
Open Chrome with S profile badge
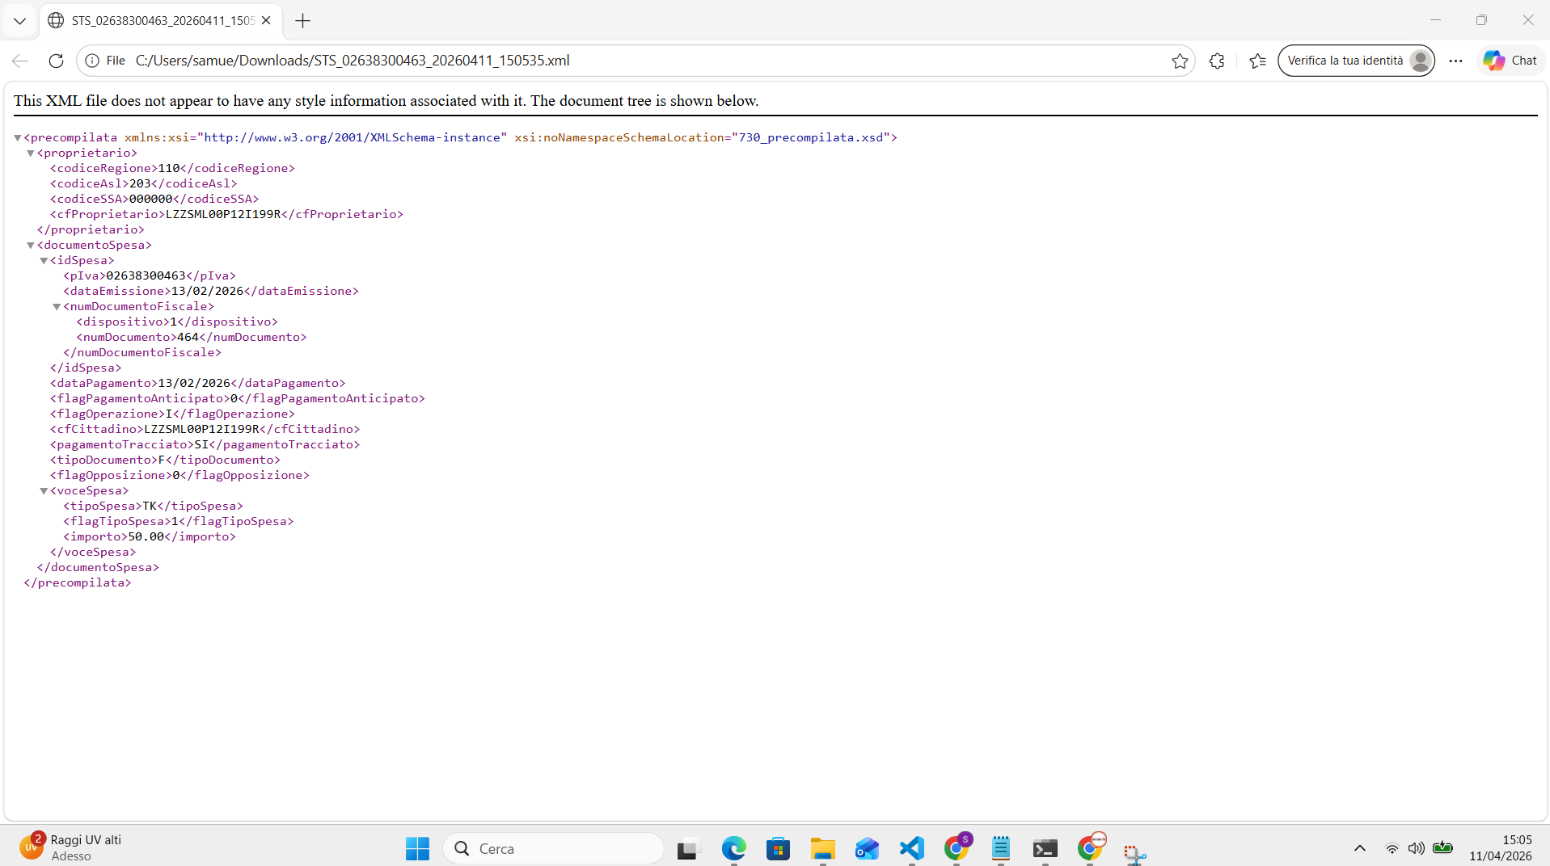tap(957, 848)
